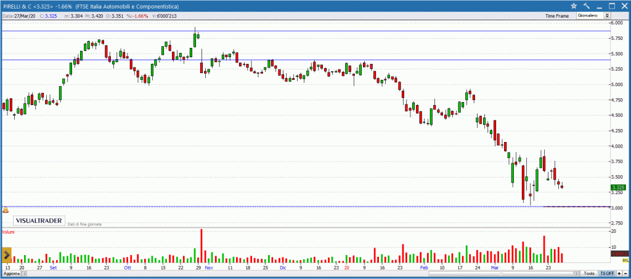Click the 'Mar' month label on time axis

tap(495, 267)
